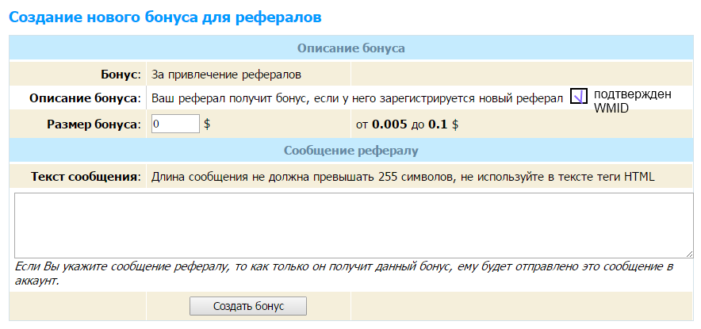Click the 'Ваш реферал получит бонус' description text

(357, 98)
